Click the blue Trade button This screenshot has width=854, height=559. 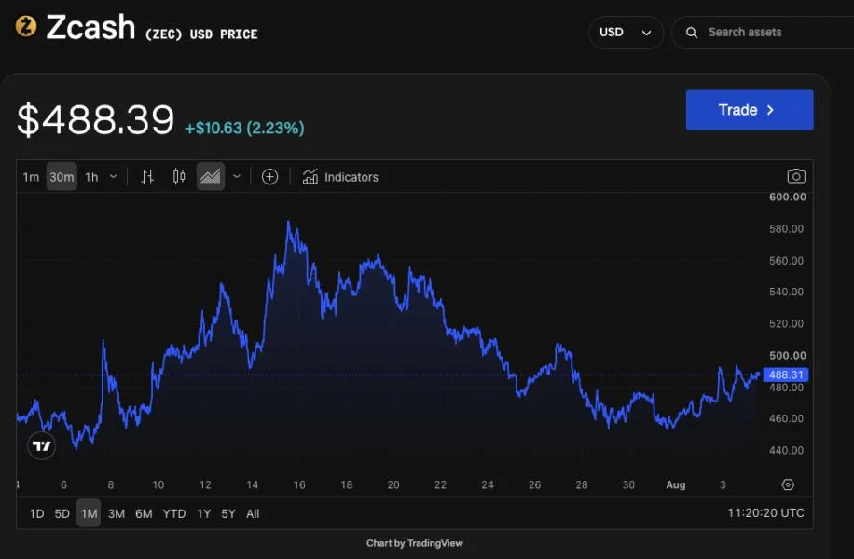pos(750,110)
